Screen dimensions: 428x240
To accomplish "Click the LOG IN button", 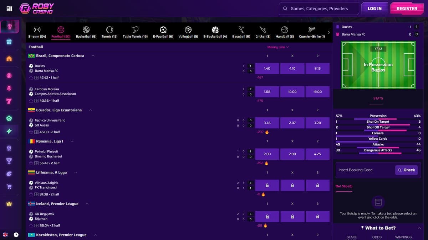I will point(374,9).
